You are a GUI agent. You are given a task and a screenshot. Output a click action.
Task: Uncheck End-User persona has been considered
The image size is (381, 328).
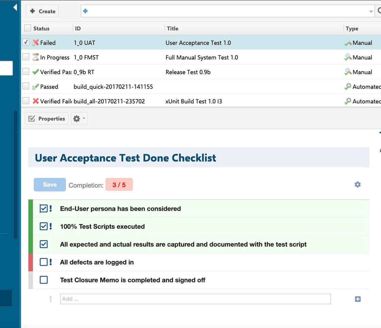click(x=44, y=209)
